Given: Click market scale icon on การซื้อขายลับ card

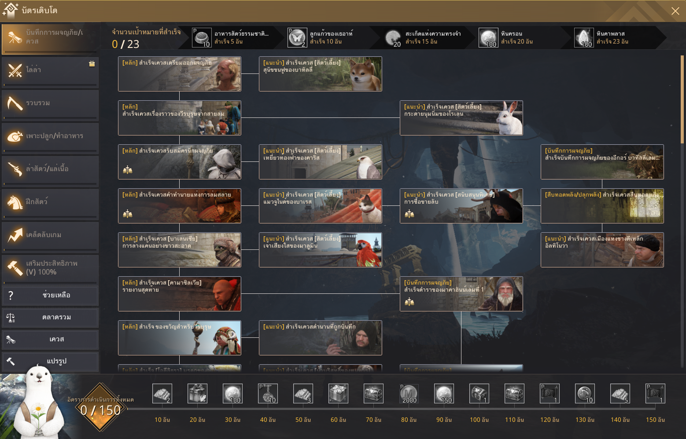Looking at the screenshot, I should tap(409, 214).
